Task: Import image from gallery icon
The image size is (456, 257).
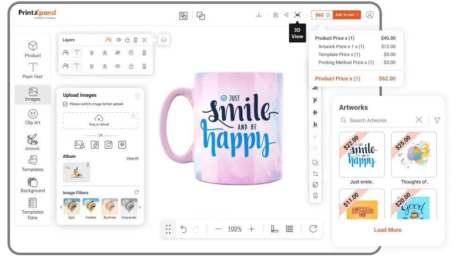Action: pyautogui.click(x=80, y=144)
